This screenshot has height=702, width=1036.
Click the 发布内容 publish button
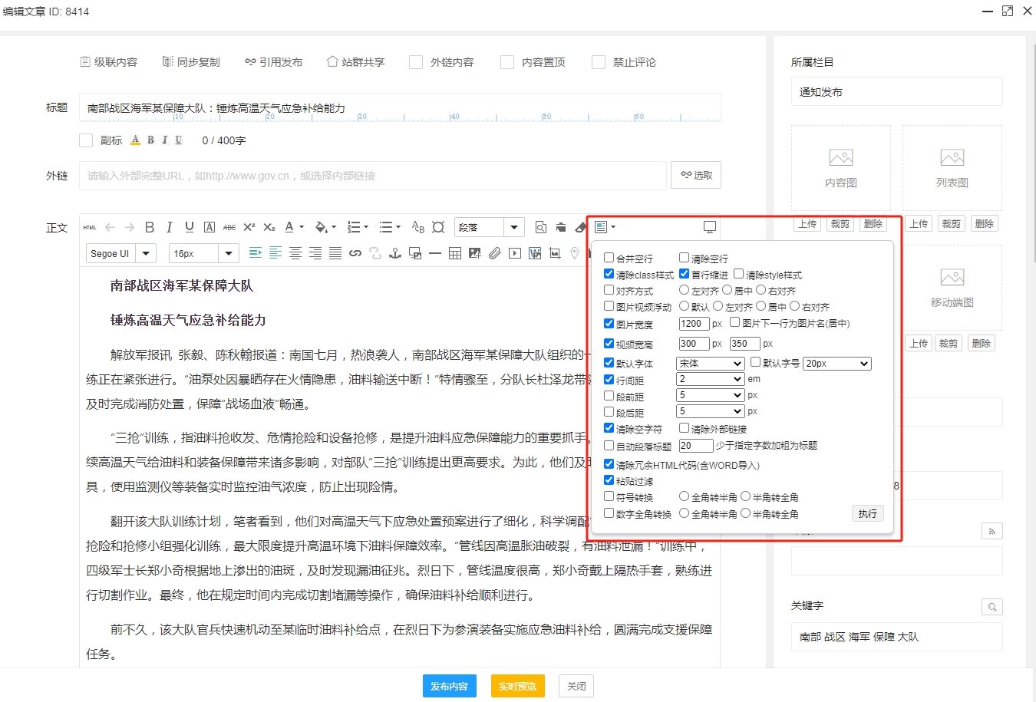(450, 686)
